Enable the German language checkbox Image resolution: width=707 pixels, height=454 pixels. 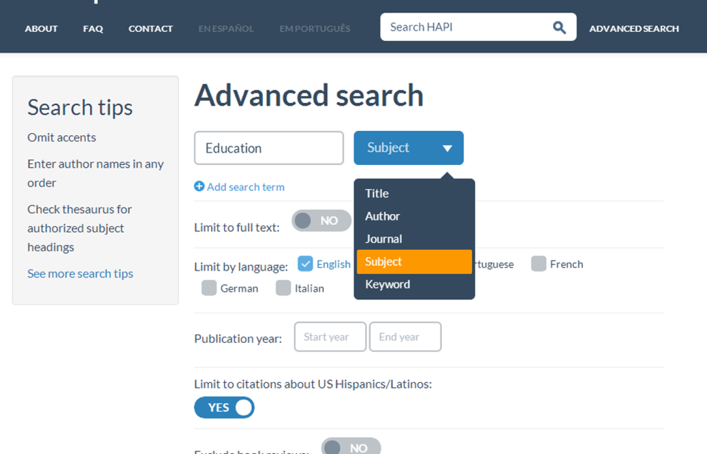[209, 288]
